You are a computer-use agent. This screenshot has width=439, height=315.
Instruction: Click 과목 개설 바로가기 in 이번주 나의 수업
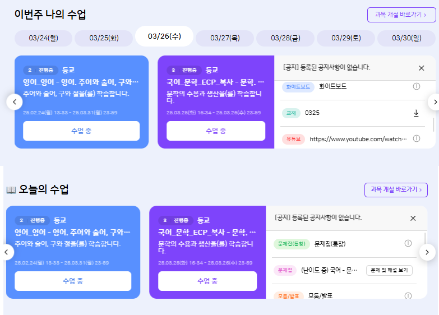[401, 15]
